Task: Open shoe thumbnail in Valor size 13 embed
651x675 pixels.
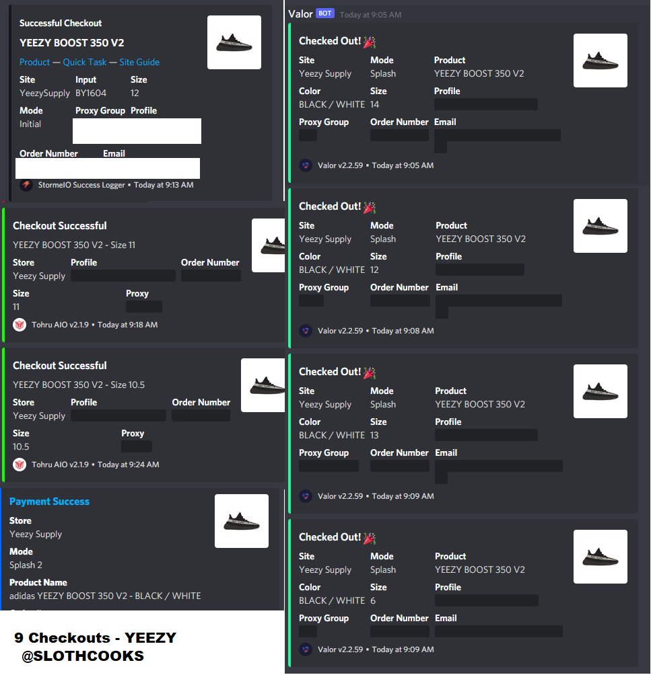Action: pos(600,391)
